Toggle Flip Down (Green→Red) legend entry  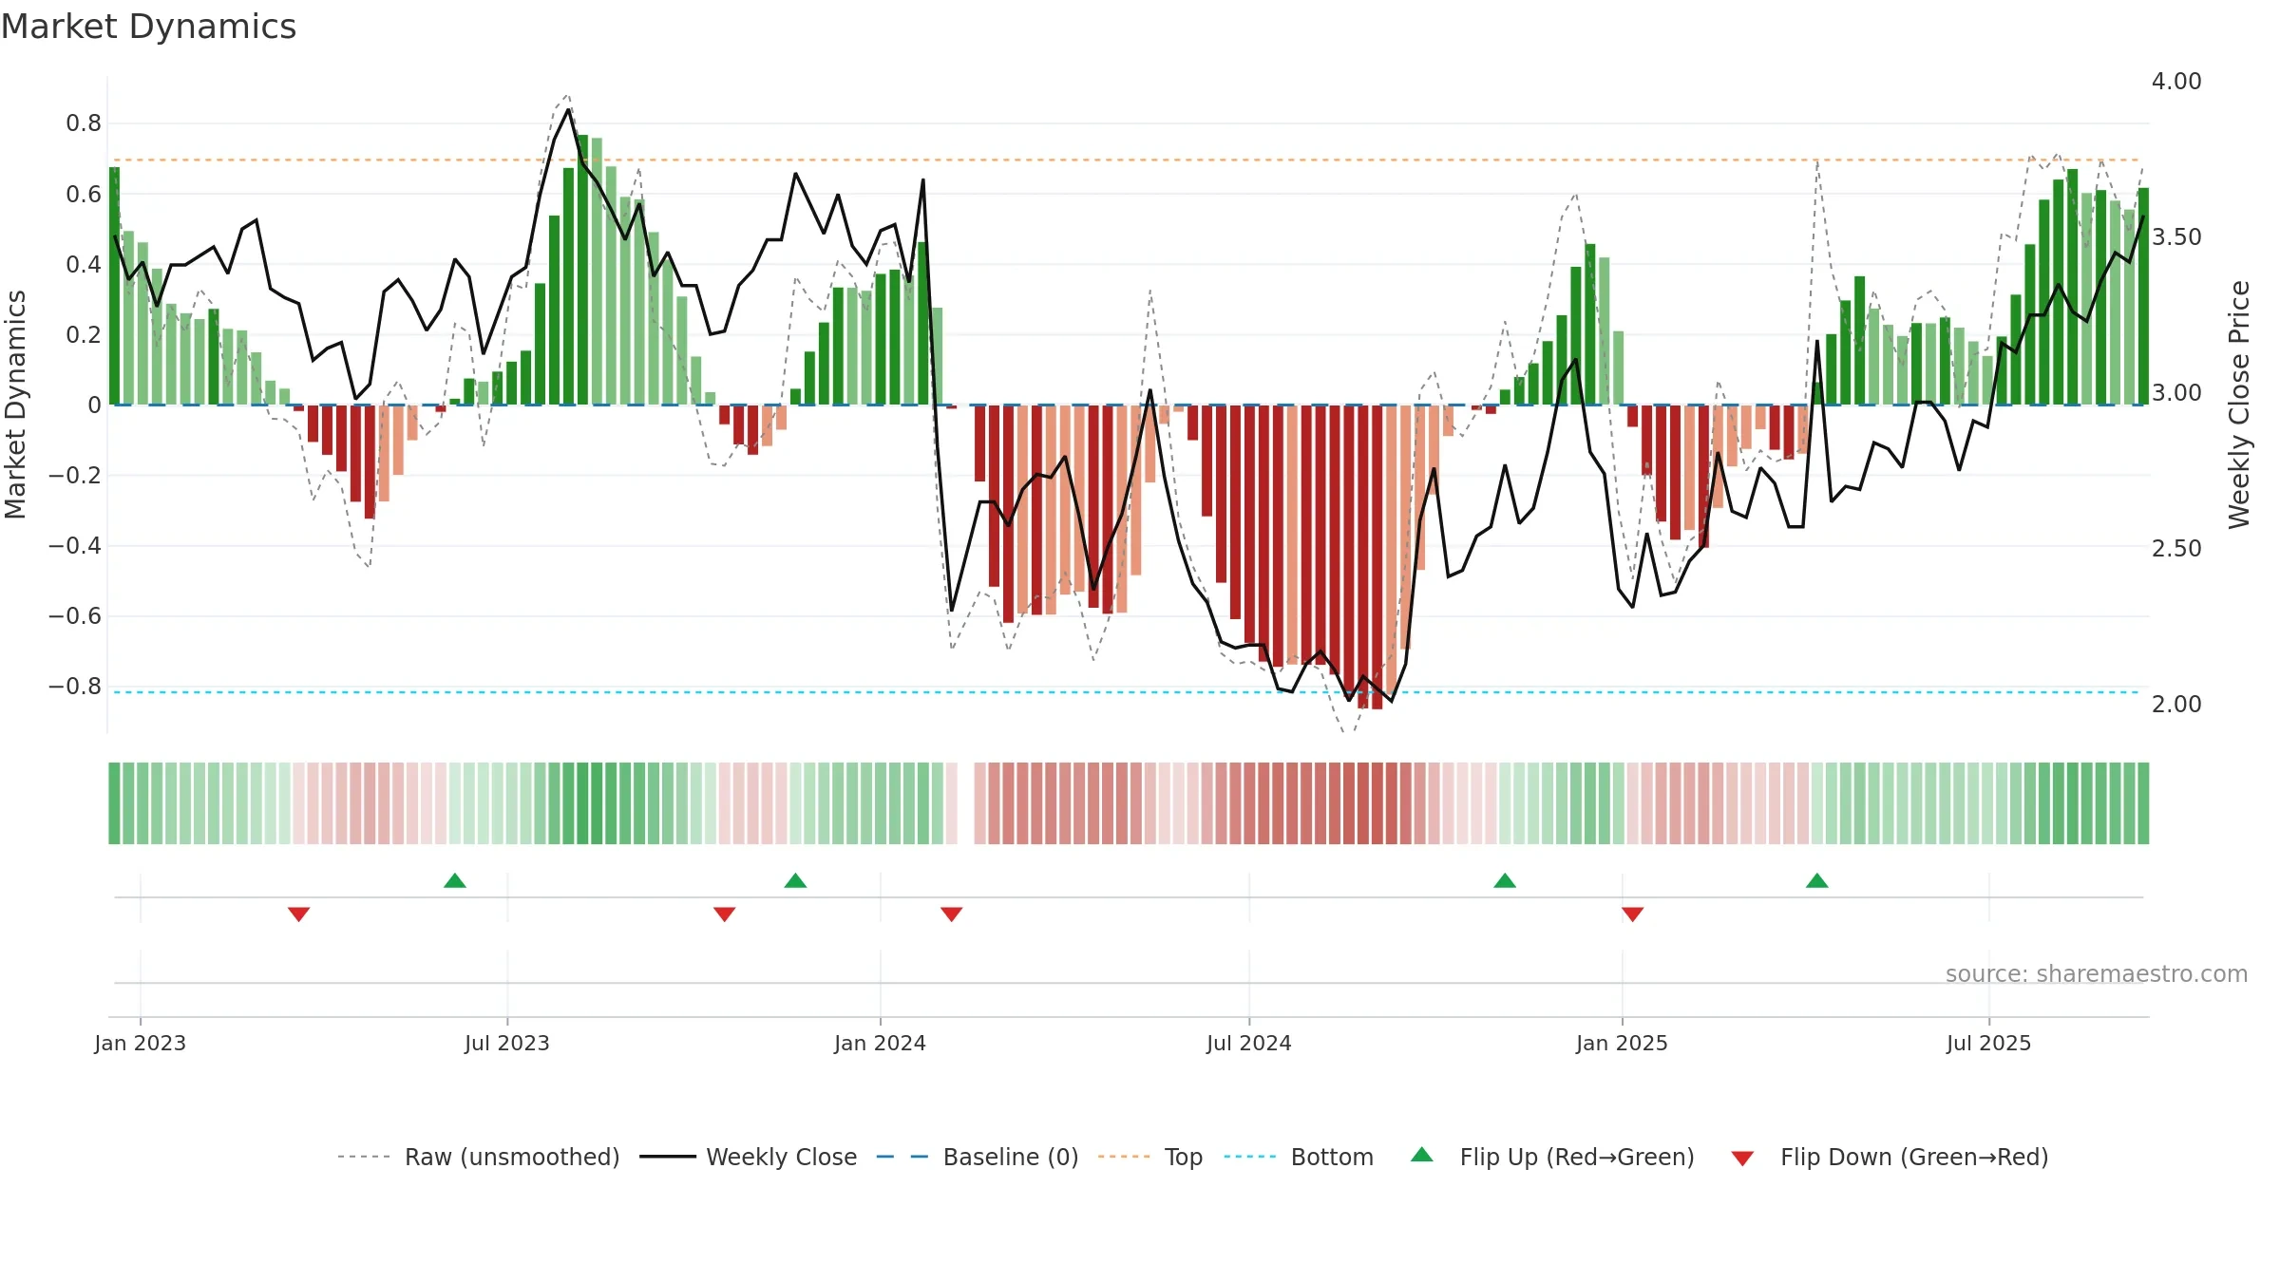click(x=1890, y=1157)
